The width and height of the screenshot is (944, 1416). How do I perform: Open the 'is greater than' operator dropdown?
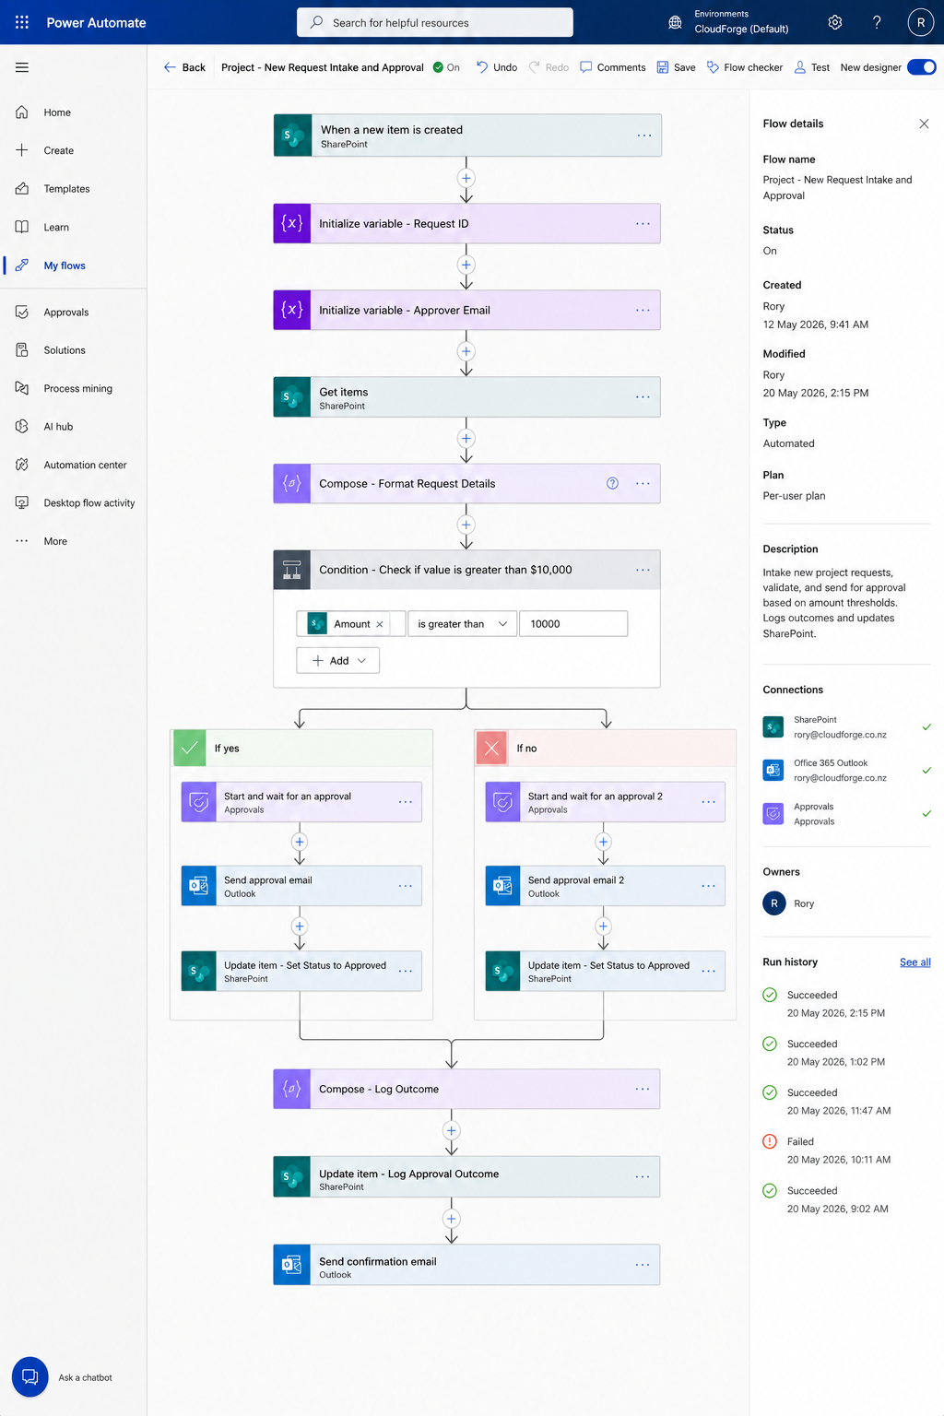(462, 624)
